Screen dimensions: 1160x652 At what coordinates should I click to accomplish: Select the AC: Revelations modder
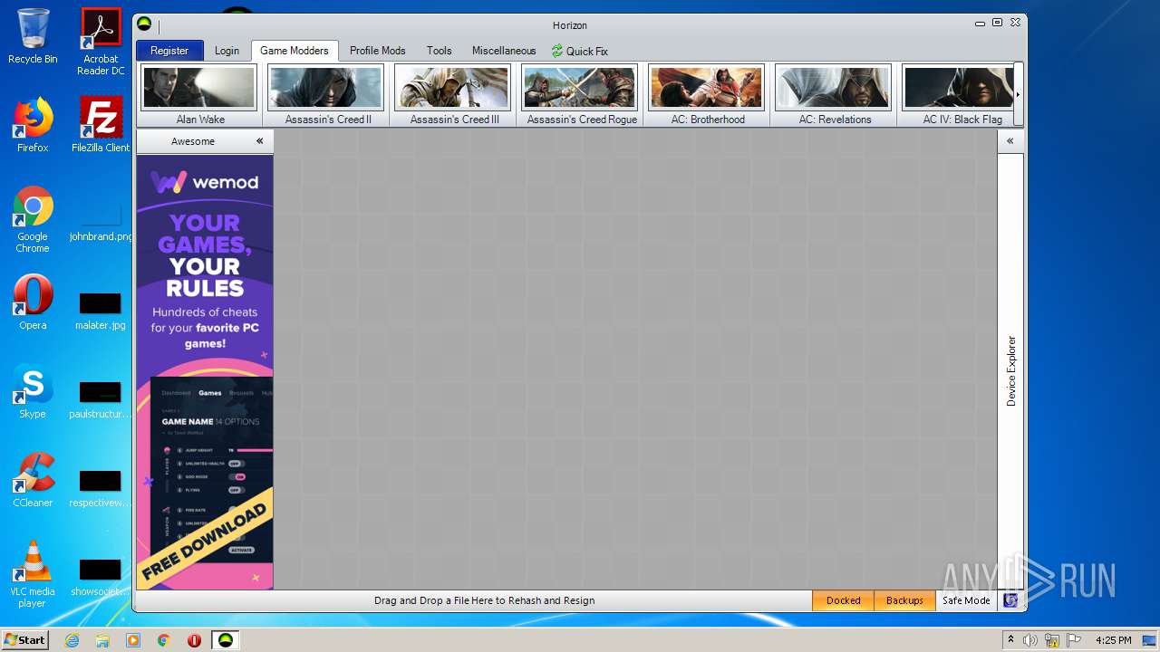tap(835, 95)
